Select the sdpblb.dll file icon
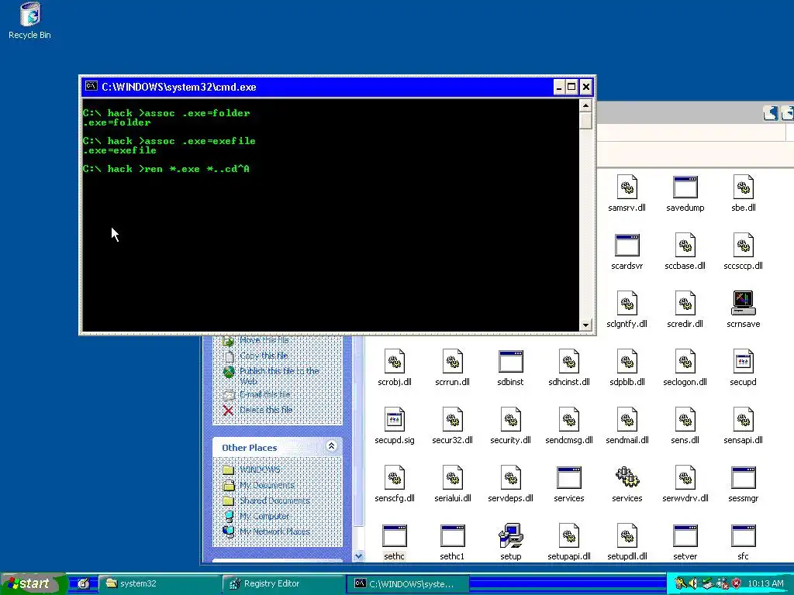Screen dimensions: 794x595 (627, 362)
